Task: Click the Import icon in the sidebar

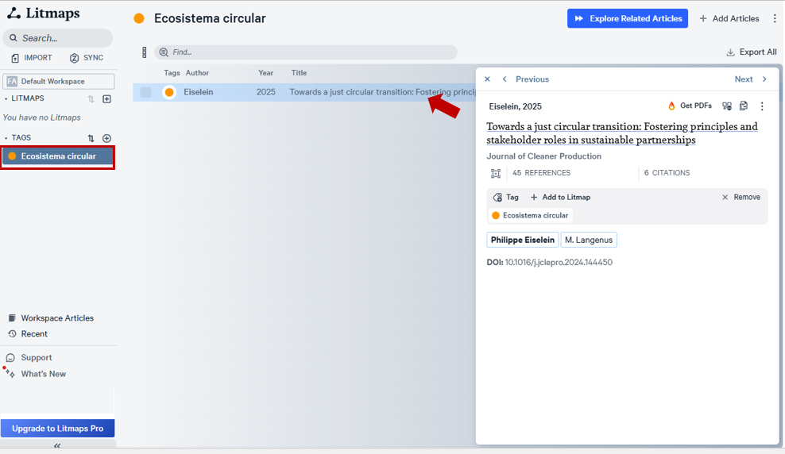Action: [x=15, y=58]
